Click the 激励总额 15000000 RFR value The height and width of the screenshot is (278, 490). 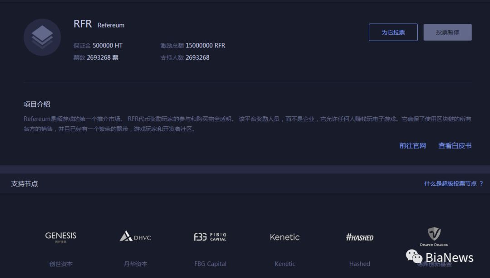pos(193,46)
